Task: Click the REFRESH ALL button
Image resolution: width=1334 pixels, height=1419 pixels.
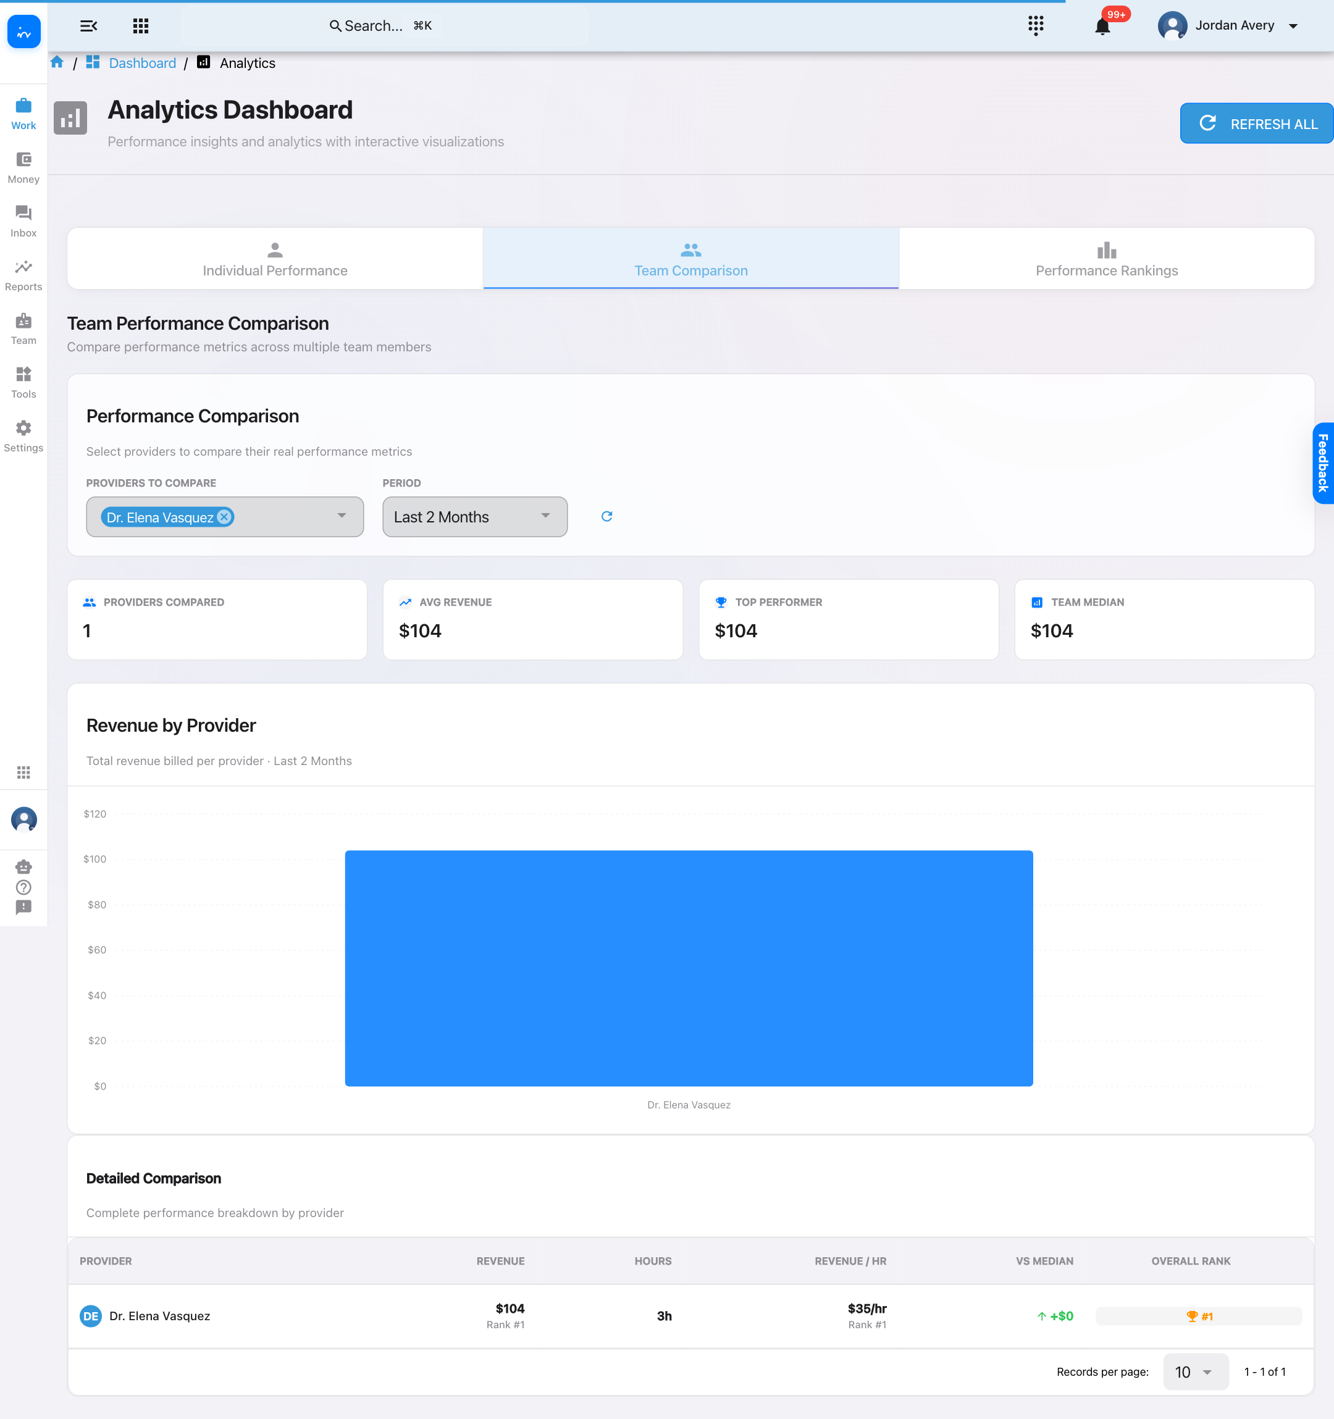Action: tap(1256, 123)
